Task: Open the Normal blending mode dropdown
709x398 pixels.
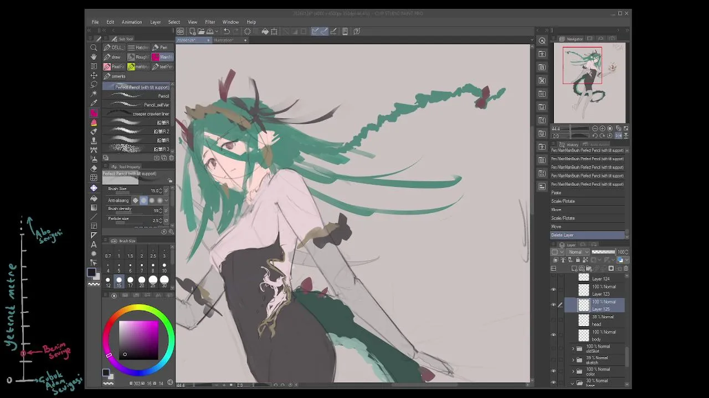Action: click(x=579, y=252)
